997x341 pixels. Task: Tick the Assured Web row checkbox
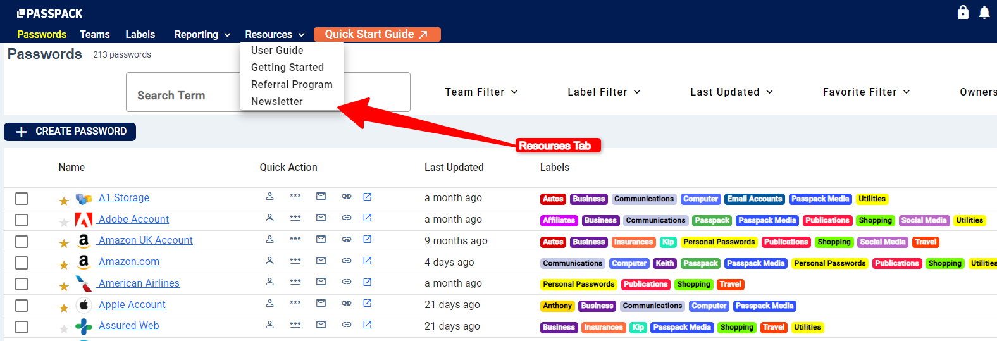22,327
